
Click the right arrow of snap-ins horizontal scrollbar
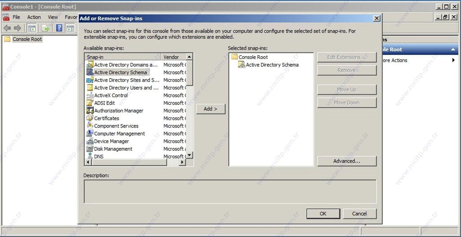[182, 162]
